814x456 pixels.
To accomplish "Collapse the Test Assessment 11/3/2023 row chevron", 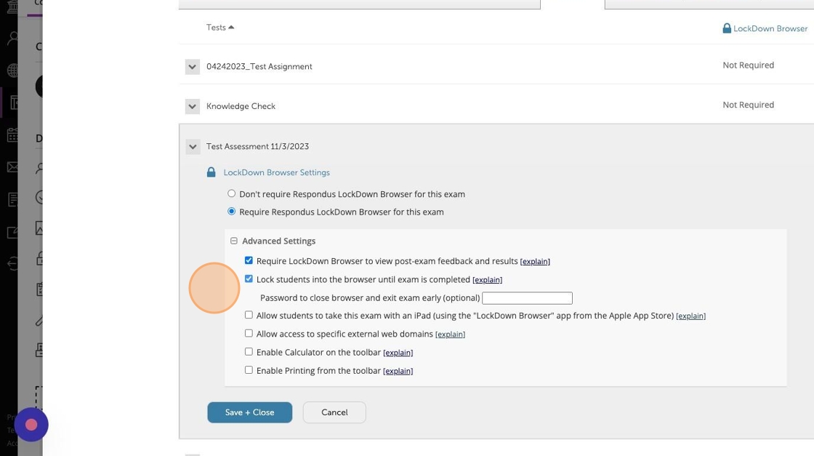I will (x=193, y=147).
